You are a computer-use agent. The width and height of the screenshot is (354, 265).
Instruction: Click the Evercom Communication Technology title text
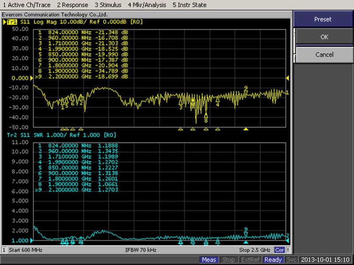click(x=54, y=15)
